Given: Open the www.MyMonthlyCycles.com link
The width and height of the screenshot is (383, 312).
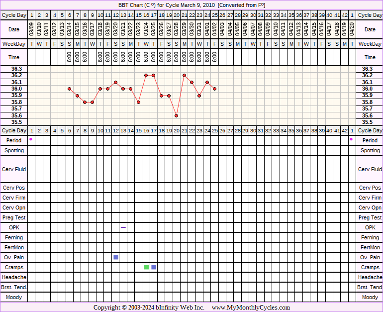Looking at the screenshot, I should pos(251,308).
